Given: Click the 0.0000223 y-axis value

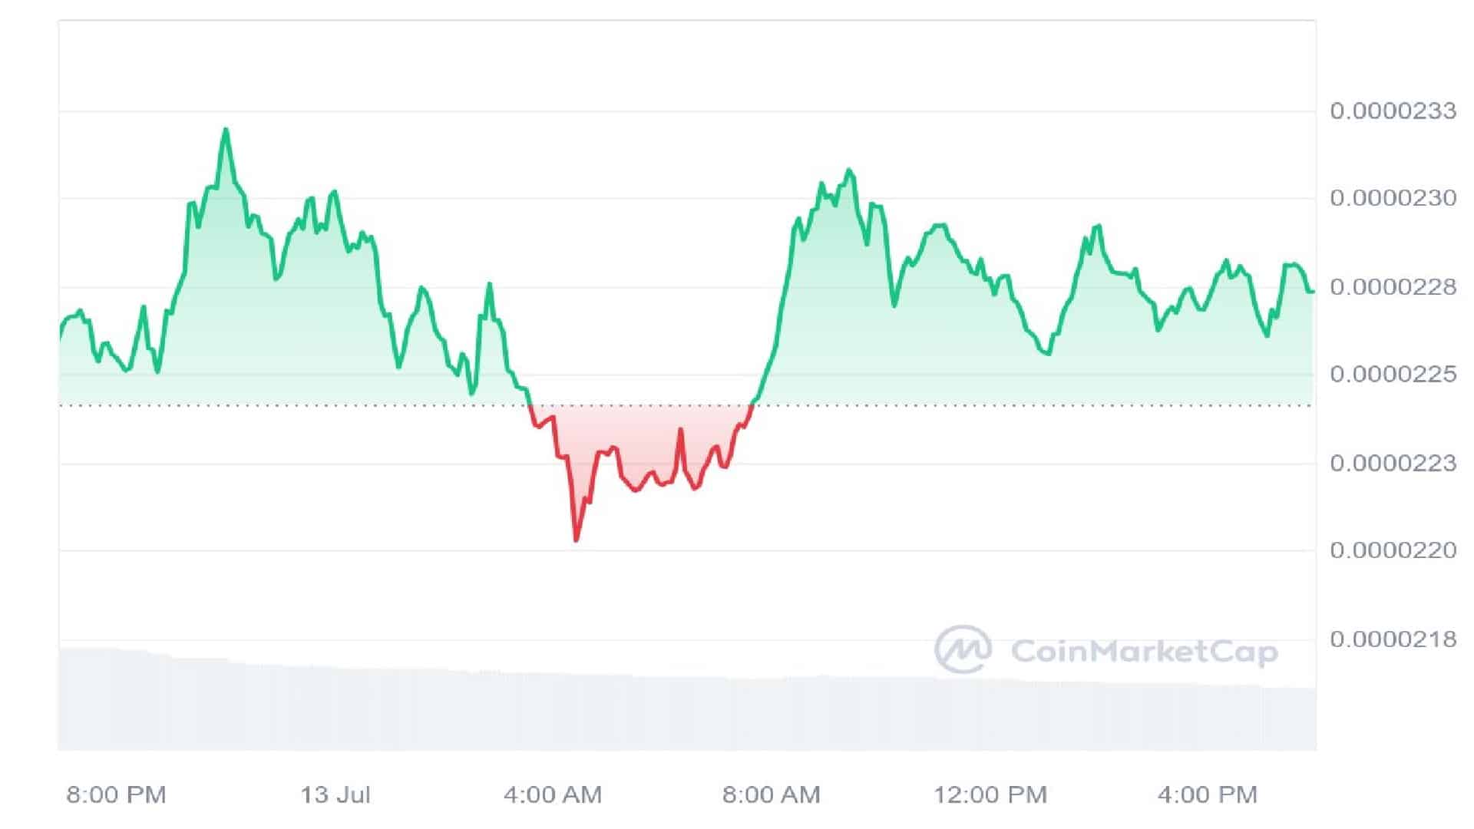Looking at the screenshot, I should coord(1393,464).
